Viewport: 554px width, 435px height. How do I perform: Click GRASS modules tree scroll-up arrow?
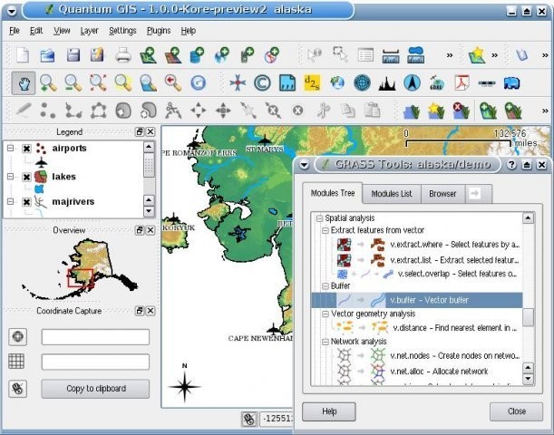529,218
